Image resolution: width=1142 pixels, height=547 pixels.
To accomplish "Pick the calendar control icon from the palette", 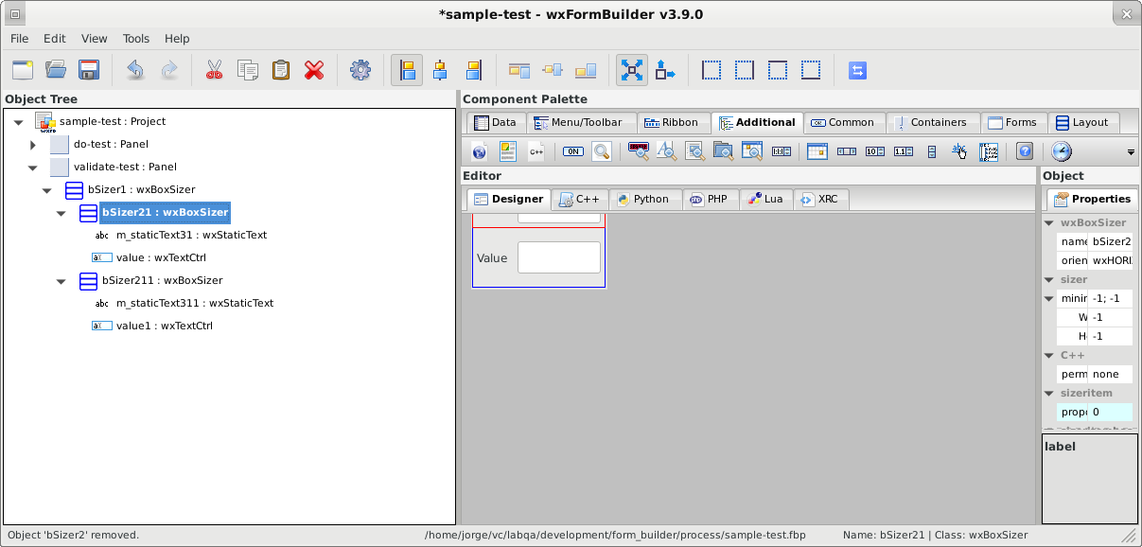I will (817, 151).
